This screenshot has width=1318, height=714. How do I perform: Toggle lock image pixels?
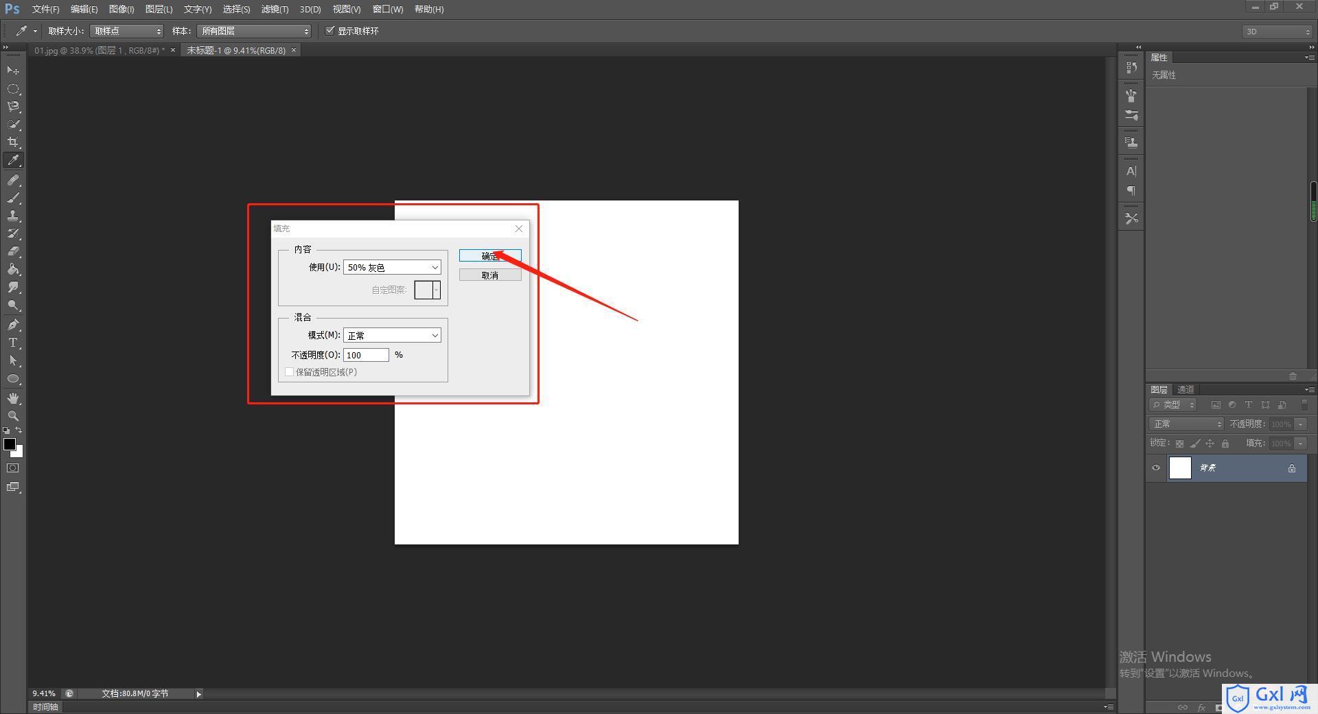(1195, 444)
